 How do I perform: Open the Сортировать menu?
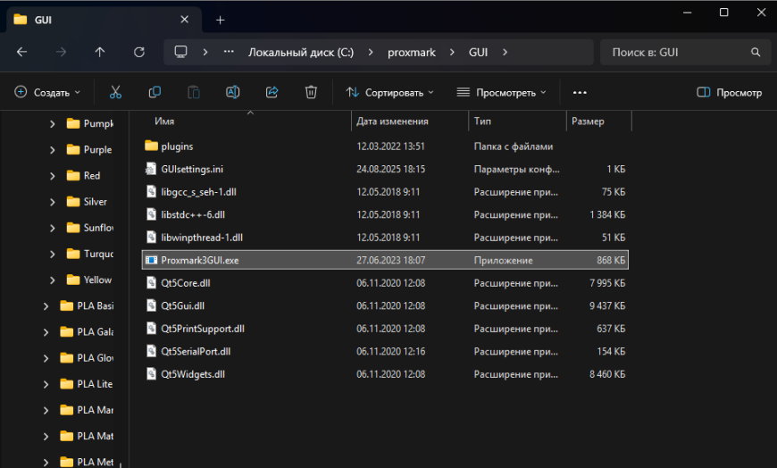[x=390, y=92]
